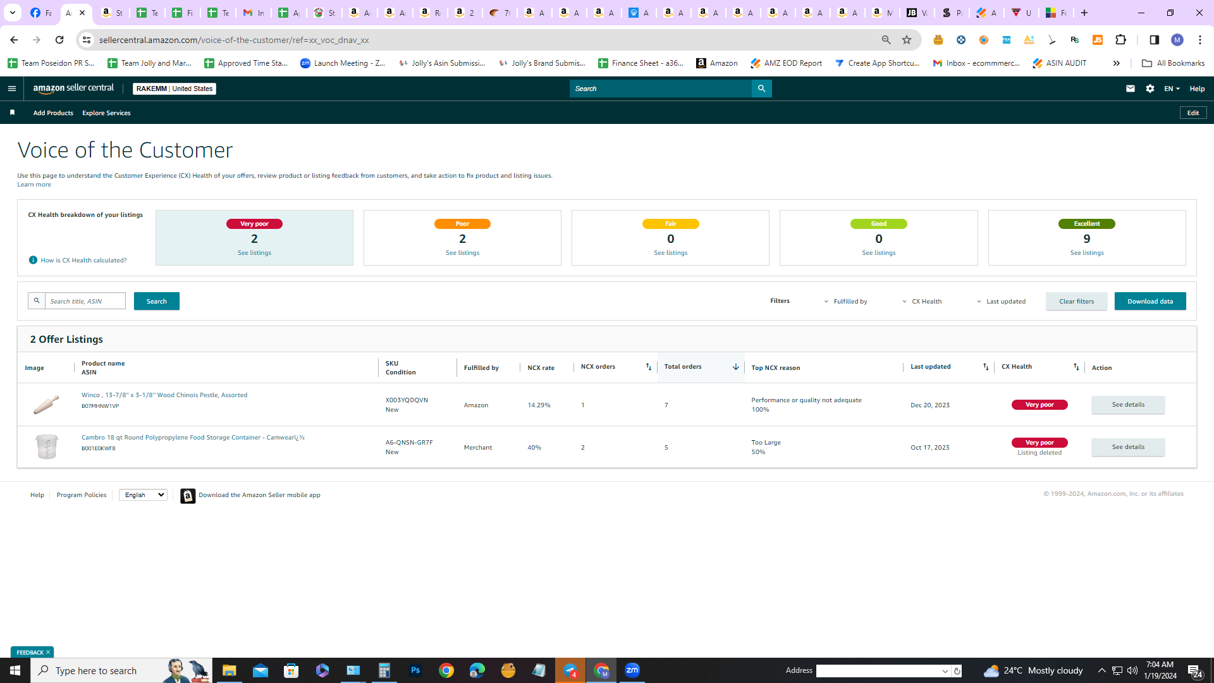1214x683 pixels.
Task: Open the EN language dropdown in header
Action: point(1172,89)
